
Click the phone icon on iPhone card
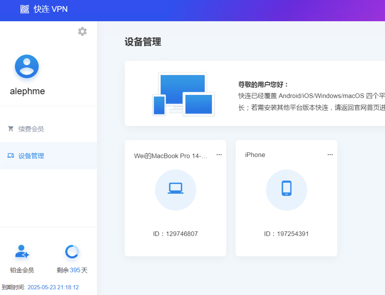click(286, 188)
